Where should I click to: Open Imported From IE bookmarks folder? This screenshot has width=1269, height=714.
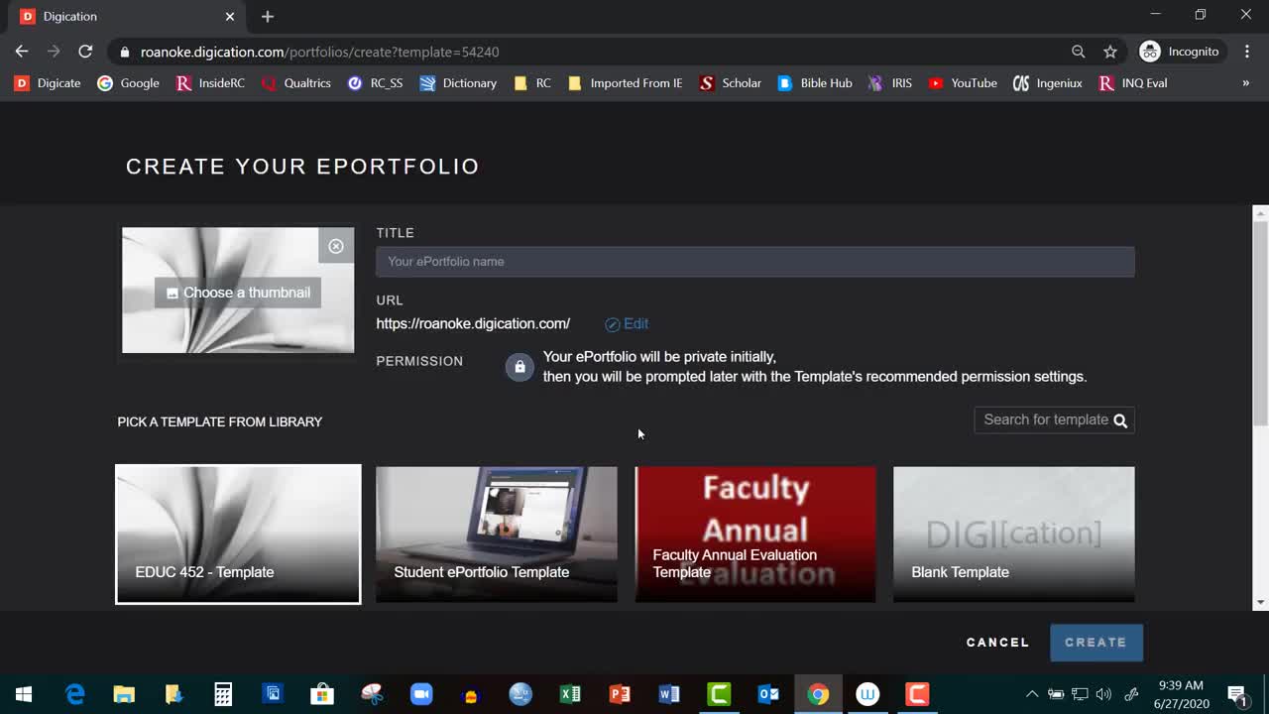point(626,83)
